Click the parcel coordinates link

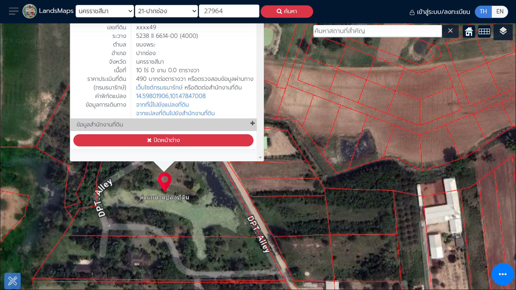pyautogui.click(x=171, y=96)
